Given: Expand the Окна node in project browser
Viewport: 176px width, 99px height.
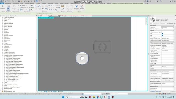Looking at the screenshot, I should [x=2, y=42].
